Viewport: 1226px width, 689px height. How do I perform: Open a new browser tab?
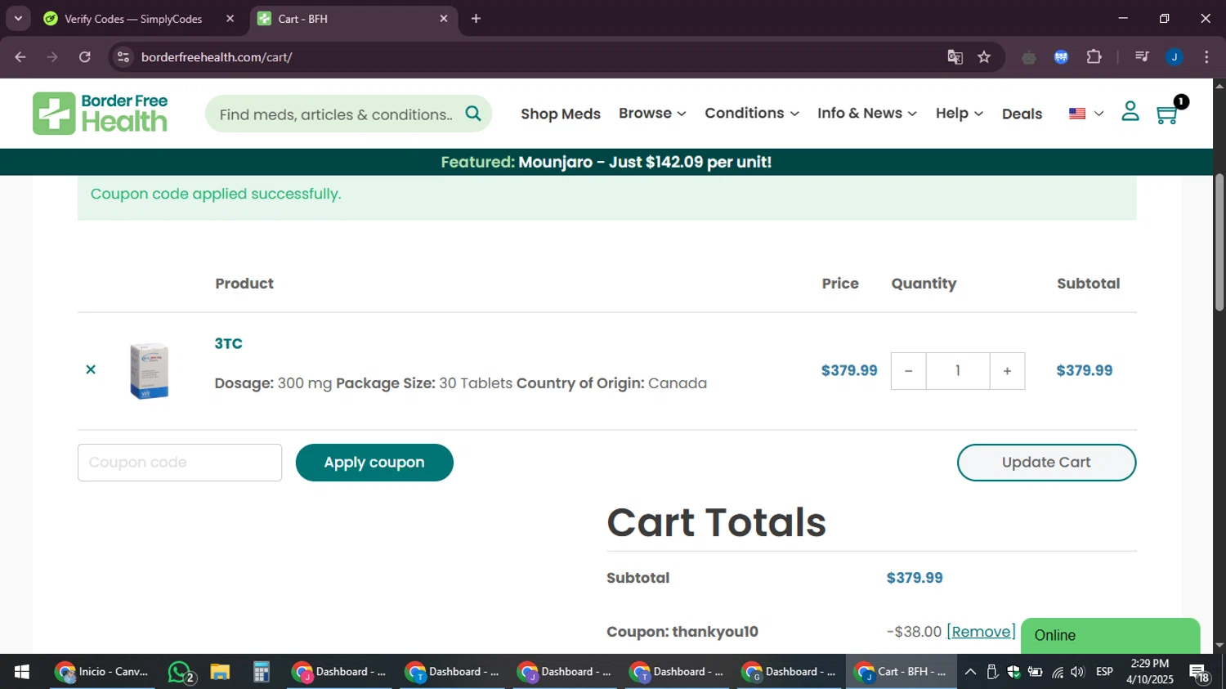coord(476,18)
